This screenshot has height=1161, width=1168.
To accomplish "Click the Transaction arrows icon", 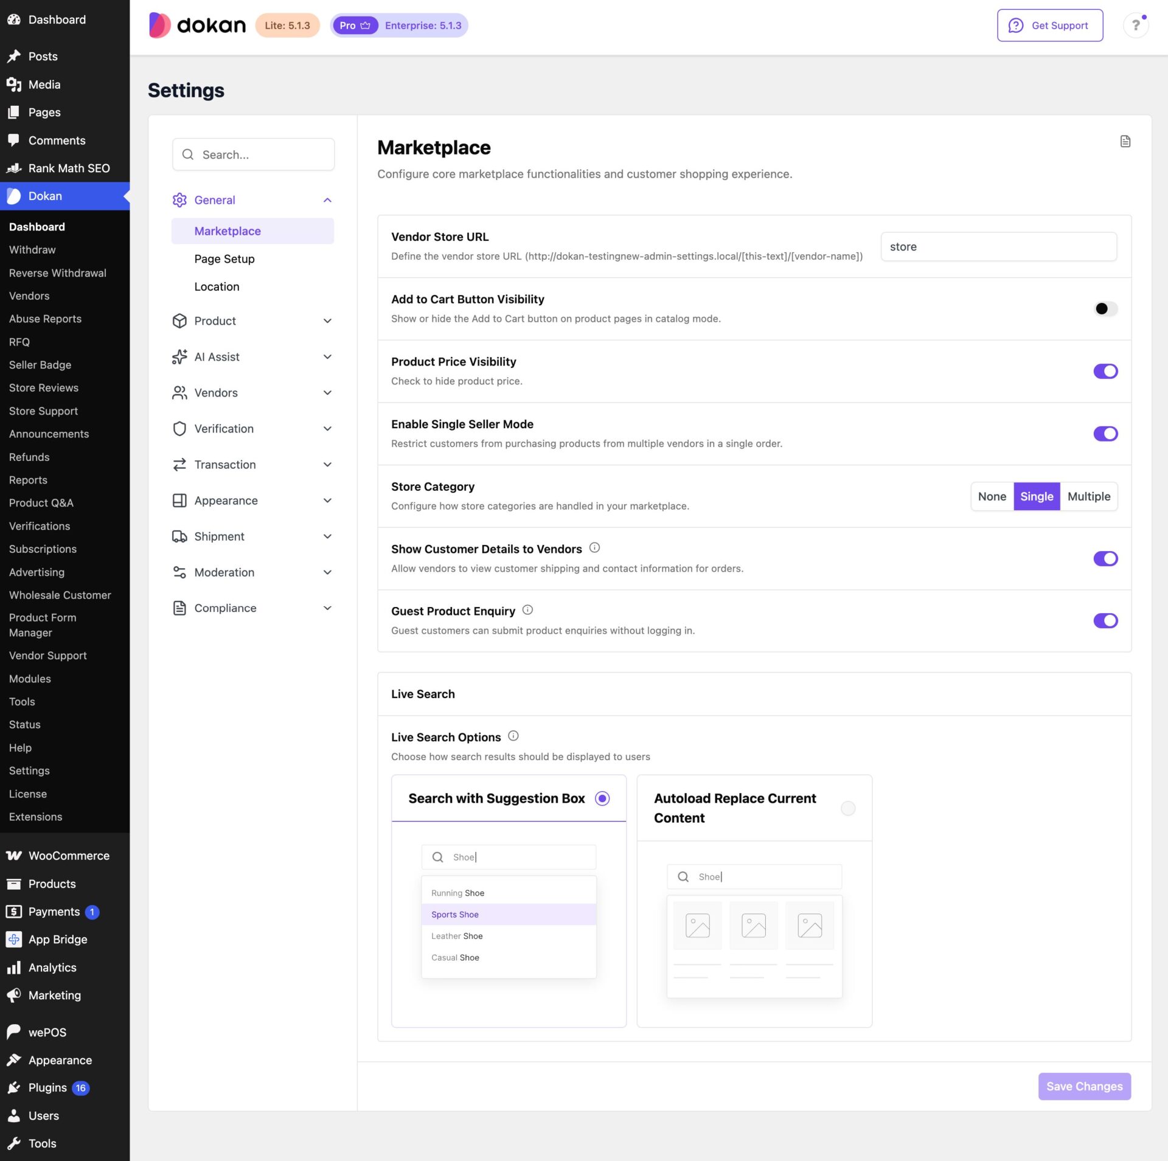I will point(179,465).
